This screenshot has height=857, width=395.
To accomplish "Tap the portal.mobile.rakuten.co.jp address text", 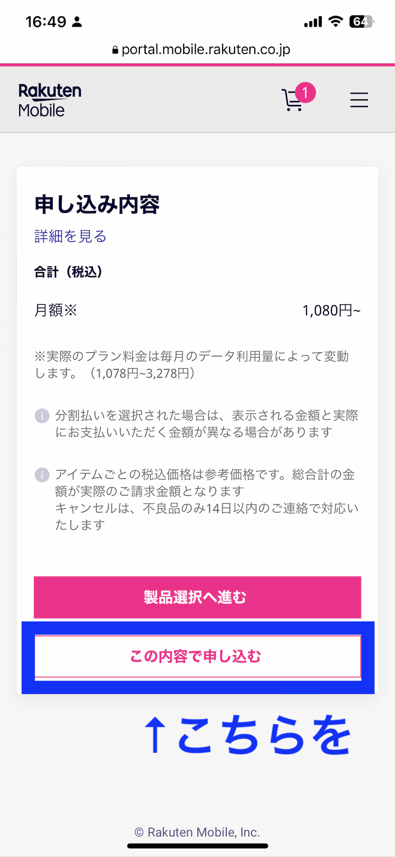I will (206, 49).
